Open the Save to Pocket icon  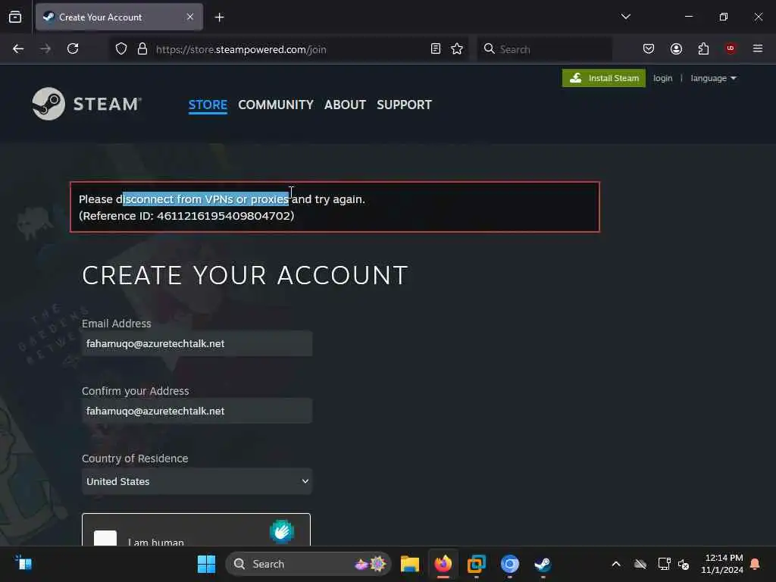coord(649,48)
